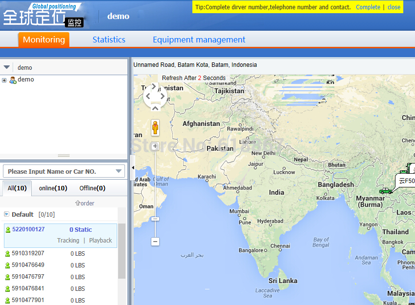Viewport: 415px width, 305px height.
Task: Select device 5910476797 in the list
Action: (28, 277)
